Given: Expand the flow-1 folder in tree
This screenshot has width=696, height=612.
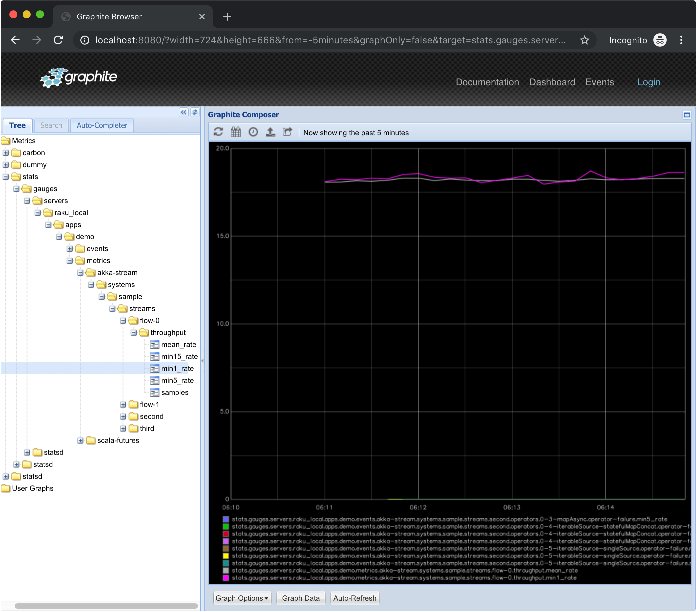Looking at the screenshot, I should pos(123,405).
